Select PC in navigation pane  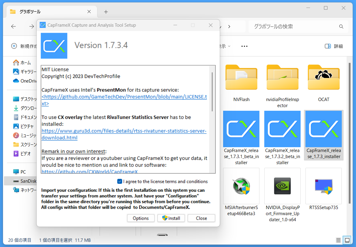[x=19, y=172]
